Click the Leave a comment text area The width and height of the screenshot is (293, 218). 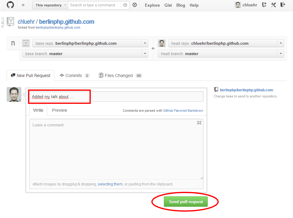(x=116, y=149)
